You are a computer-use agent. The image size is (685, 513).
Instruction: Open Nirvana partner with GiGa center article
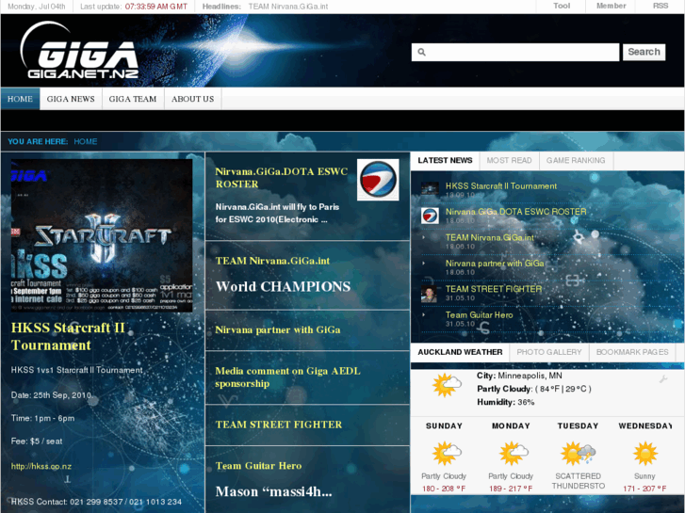coord(277,329)
